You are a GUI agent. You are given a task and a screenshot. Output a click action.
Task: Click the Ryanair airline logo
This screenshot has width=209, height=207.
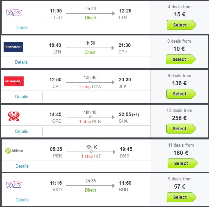pos(13,47)
